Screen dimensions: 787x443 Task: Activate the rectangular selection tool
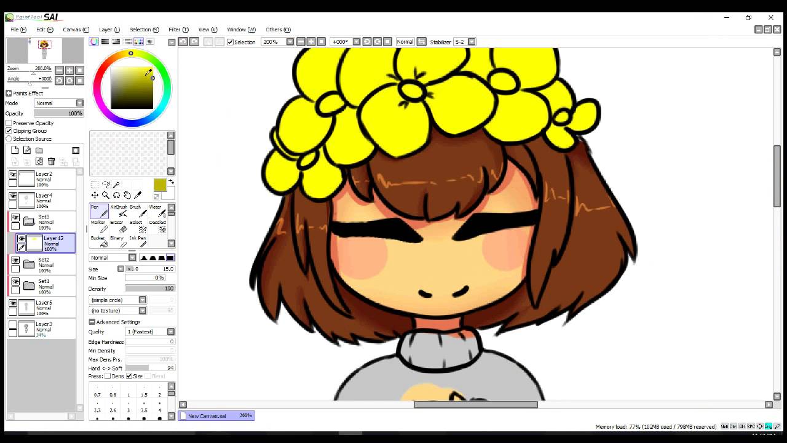point(95,185)
